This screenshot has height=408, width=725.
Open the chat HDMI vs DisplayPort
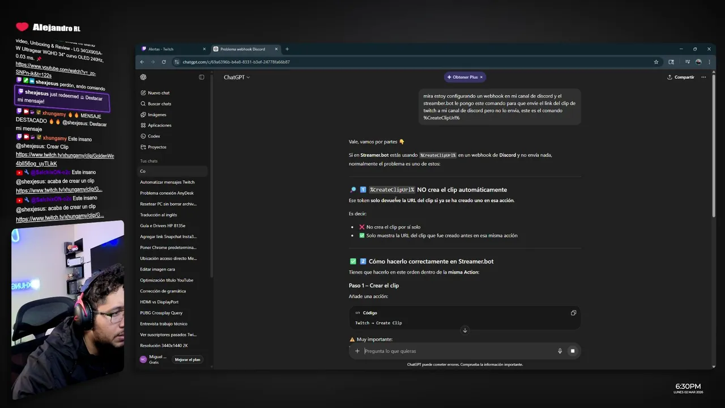click(x=173, y=302)
